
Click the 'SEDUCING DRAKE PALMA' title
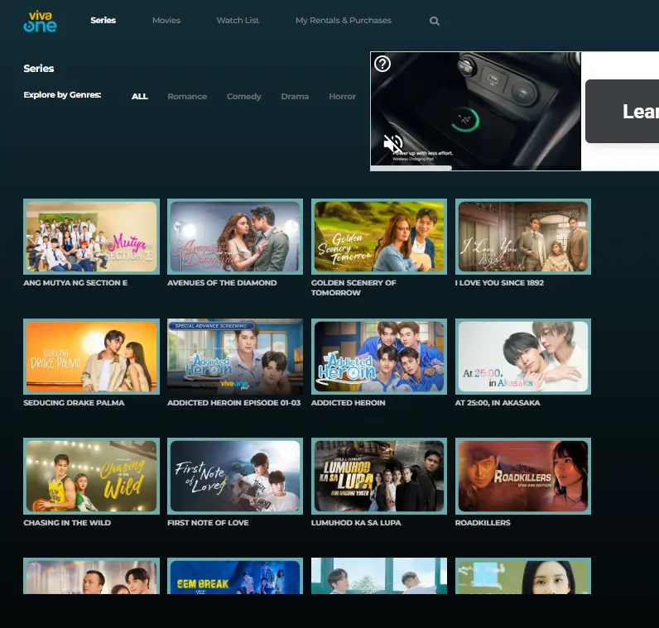[x=74, y=402]
